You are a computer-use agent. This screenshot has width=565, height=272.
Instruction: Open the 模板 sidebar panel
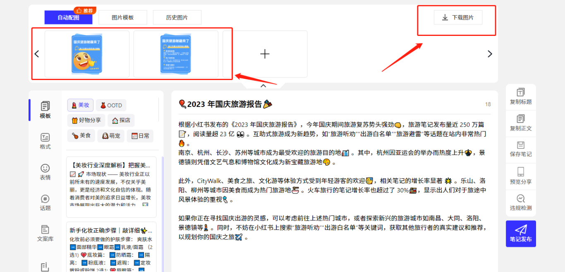(45, 110)
